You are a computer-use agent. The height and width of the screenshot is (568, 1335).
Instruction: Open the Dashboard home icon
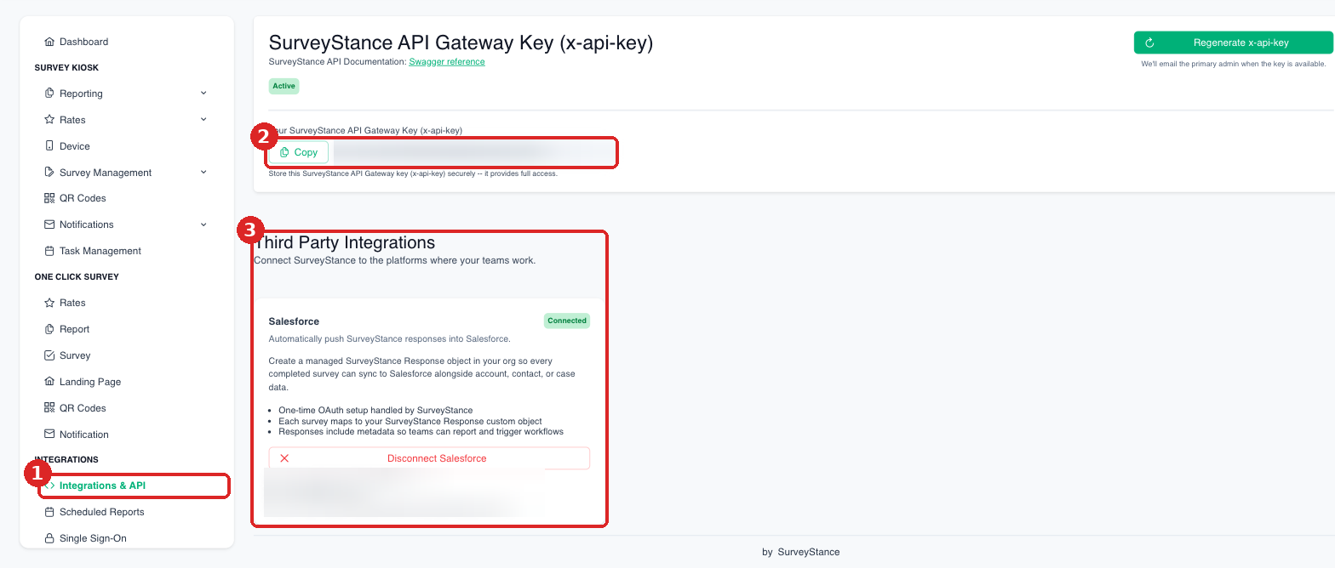pos(49,42)
